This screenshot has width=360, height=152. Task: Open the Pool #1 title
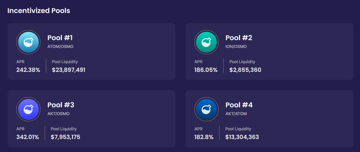click(x=60, y=38)
